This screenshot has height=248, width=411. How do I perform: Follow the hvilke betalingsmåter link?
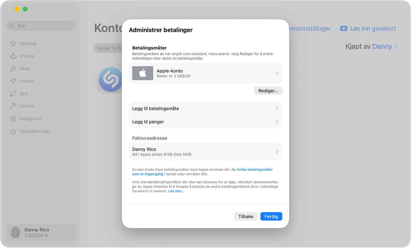(255, 169)
